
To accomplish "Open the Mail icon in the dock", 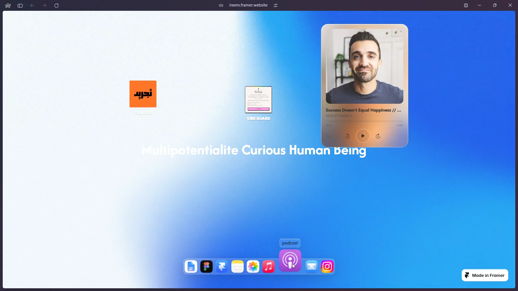I will click(x=312, y=267).
